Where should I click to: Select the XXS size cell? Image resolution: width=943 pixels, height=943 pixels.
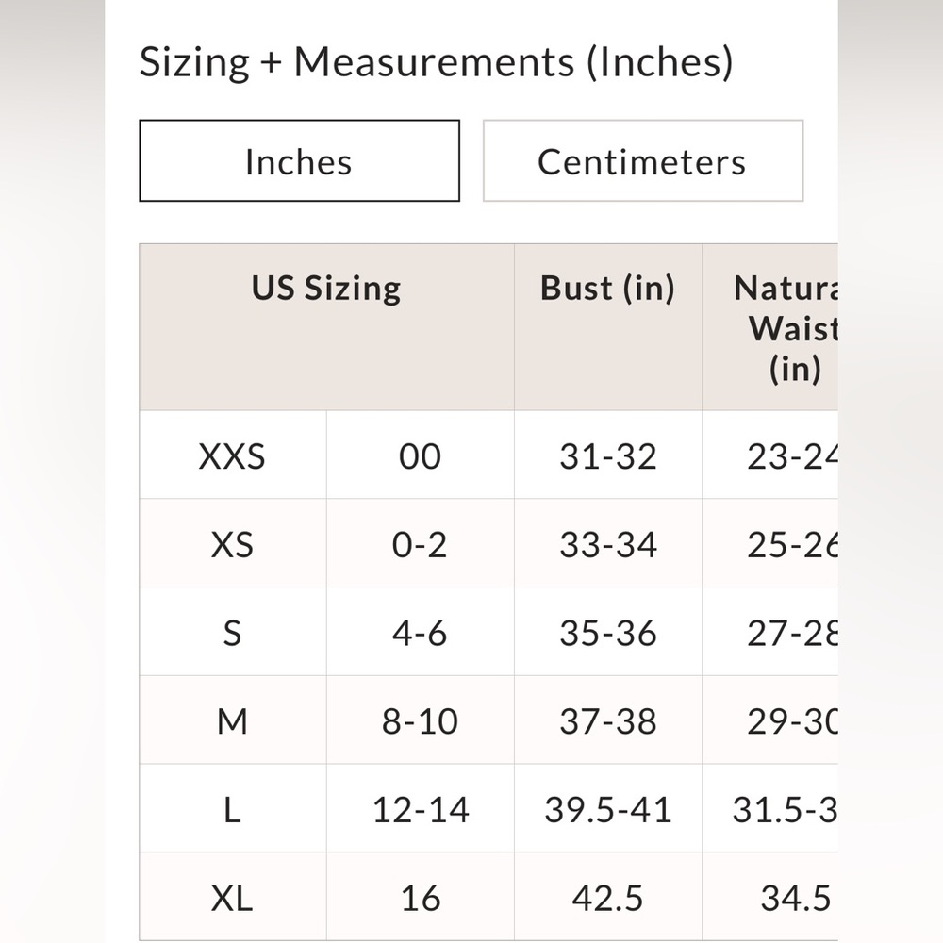233,455
